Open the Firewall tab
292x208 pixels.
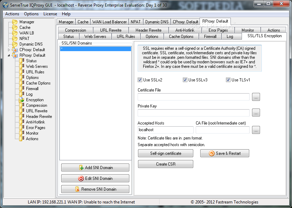coord(210,37)
